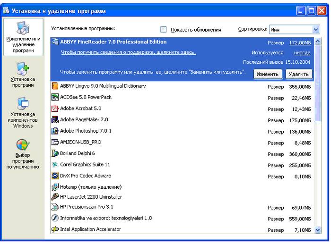331x244 pixels.
Task: Select the Borland Delphi 6 icon
Action: click(x=55, y=153)
